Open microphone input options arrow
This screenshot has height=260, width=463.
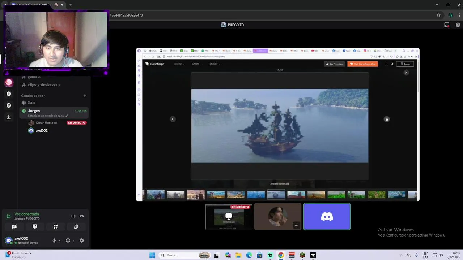click(x=60, y=240)
